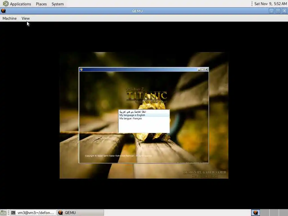The height and width of the screenshot is (216, 288).
Task: Select "Ma langue : français"
Action: coord(144,118)
